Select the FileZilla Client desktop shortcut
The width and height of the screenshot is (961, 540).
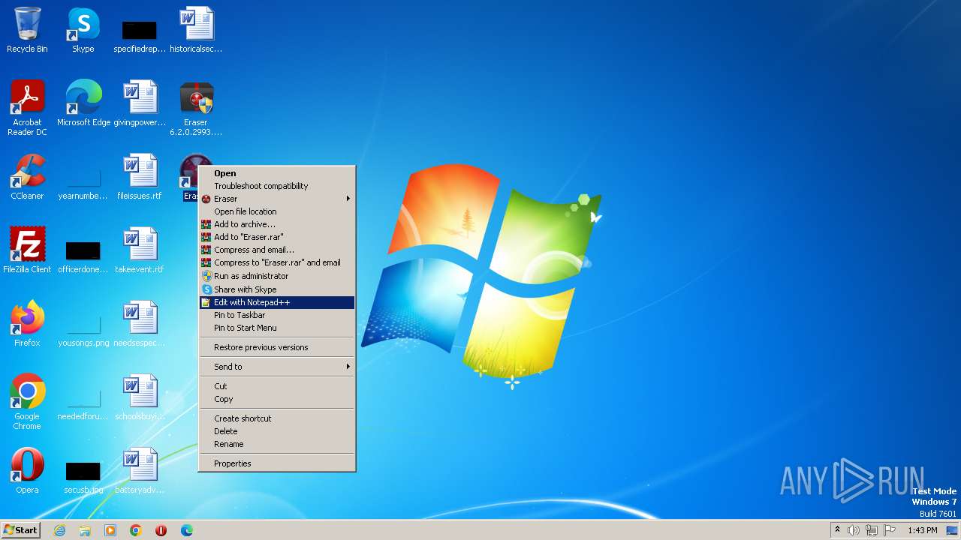[x=27, y=250]
